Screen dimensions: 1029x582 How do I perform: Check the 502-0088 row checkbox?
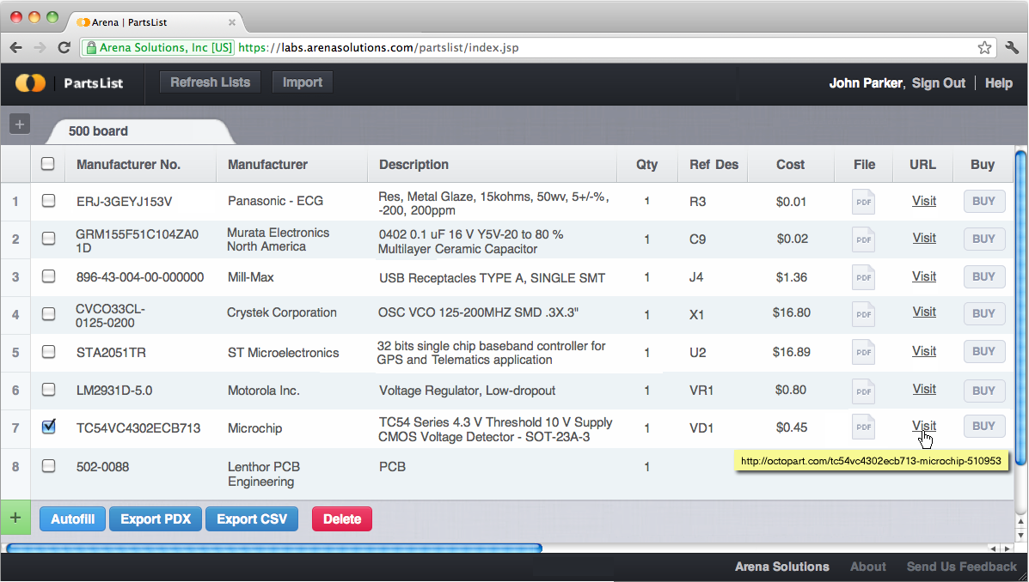coord(48,466)
